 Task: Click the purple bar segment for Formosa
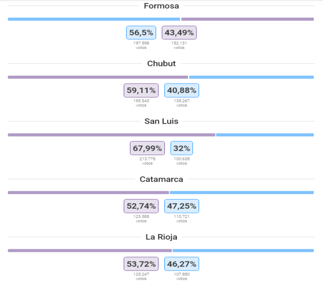(247, 19)
